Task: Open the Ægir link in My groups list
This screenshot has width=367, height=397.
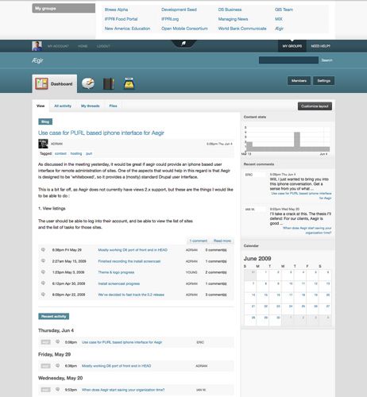Action: click(279, 29)
